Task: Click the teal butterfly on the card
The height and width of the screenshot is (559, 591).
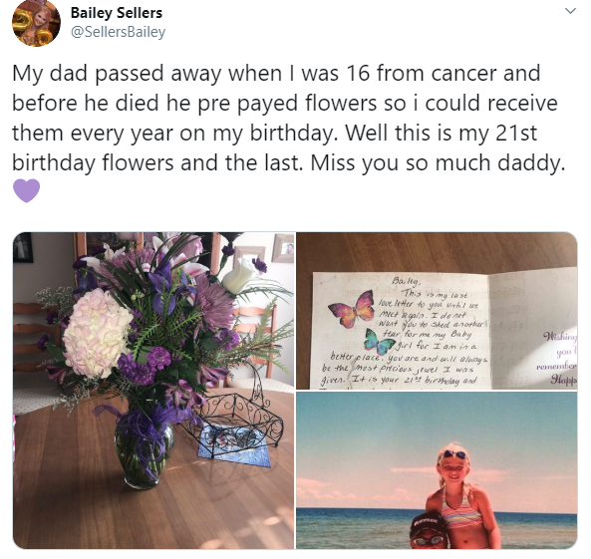Action: point(379,341)
